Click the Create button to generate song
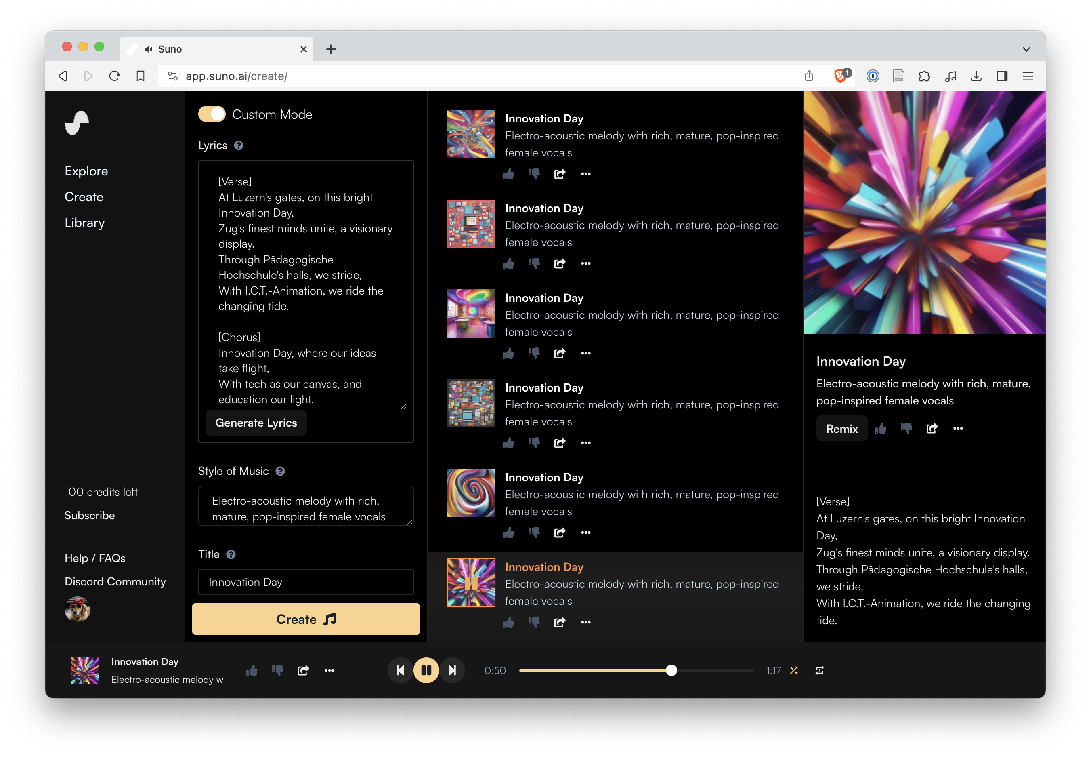Viewport: 1091px width, 758px height. pyautogui.click(x=307, y=619)
